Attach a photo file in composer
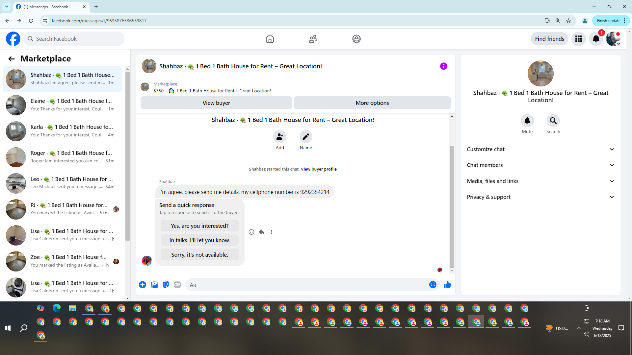This screenshot has height=355, width=632. coord(154,285)
